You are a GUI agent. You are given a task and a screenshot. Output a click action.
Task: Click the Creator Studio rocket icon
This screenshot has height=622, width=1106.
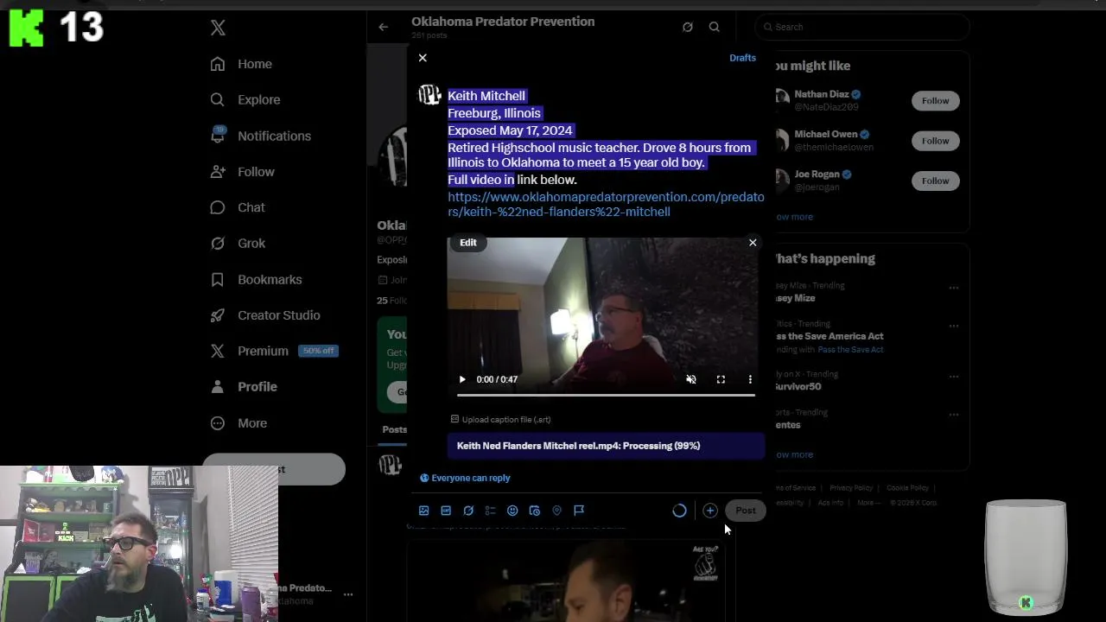(218, 315)
